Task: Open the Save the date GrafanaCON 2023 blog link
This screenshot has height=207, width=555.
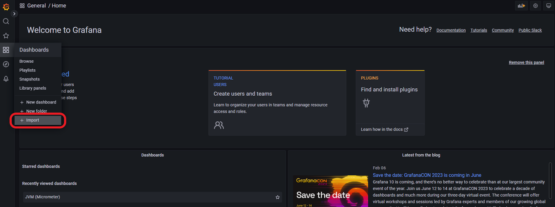Action: point(427,175)
